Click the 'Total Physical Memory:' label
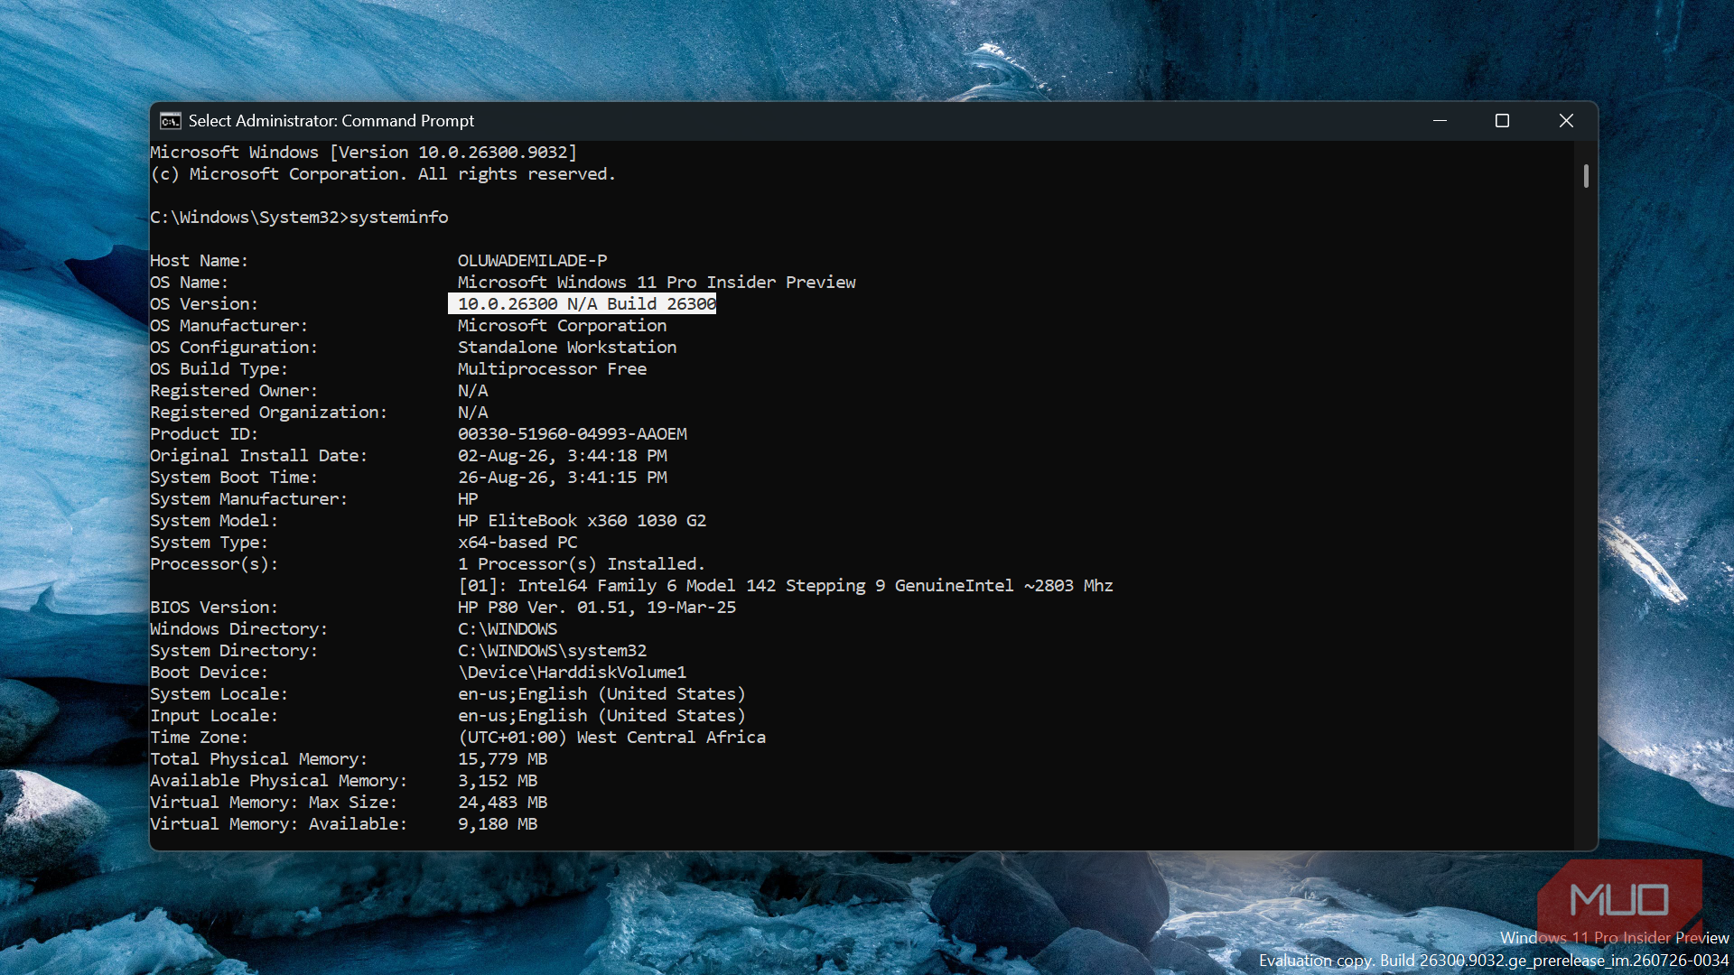 coord(258,759)
